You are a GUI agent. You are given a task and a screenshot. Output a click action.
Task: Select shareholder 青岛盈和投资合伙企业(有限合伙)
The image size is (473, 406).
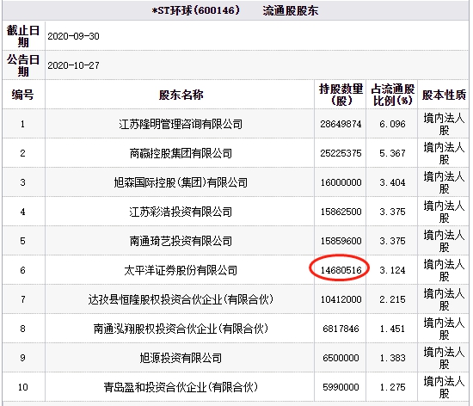(x=181, y=387)
